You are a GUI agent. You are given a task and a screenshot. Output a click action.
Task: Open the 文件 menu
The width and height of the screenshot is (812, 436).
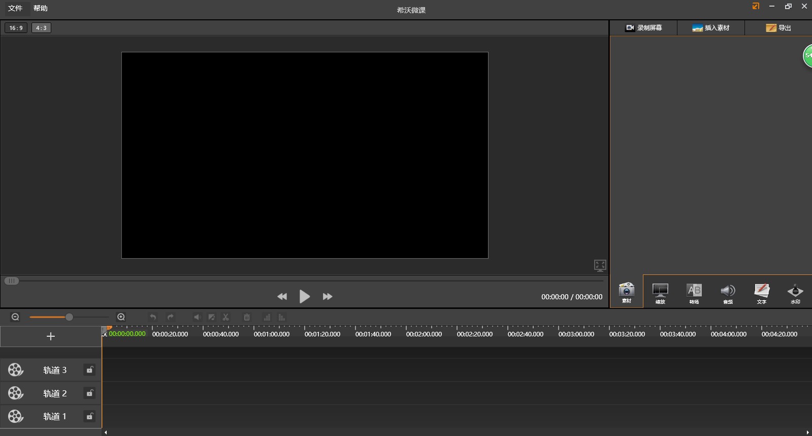click(x=15, y=8)
